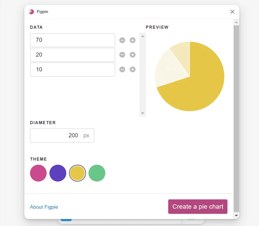Decrement the first data value using its minus icon

(122, 40)
